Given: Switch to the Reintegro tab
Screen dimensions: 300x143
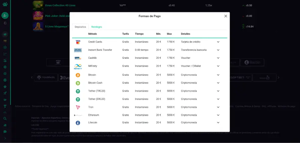Looking at the screenshot, I should pyautogui.click(x=97, y=27).
